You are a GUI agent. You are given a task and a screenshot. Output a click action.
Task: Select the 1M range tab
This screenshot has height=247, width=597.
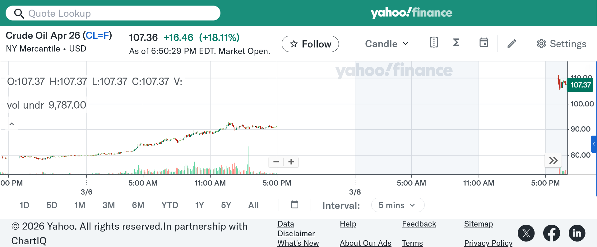coord(80,205)
